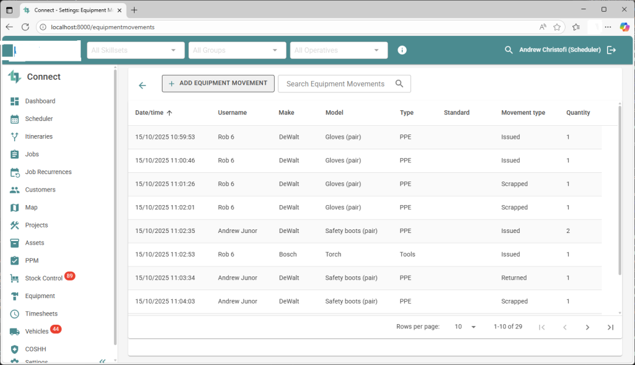
Task: Click the header search magnifier icon
Action: (508, 50)
